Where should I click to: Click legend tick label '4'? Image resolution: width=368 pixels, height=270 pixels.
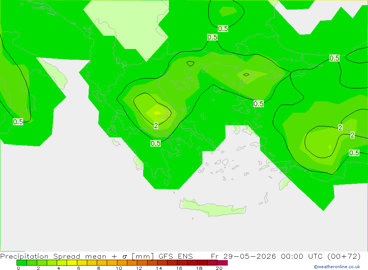click(x=59, y=268)
